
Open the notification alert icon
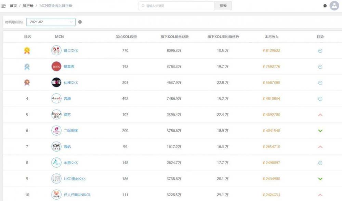coord(325,6)
